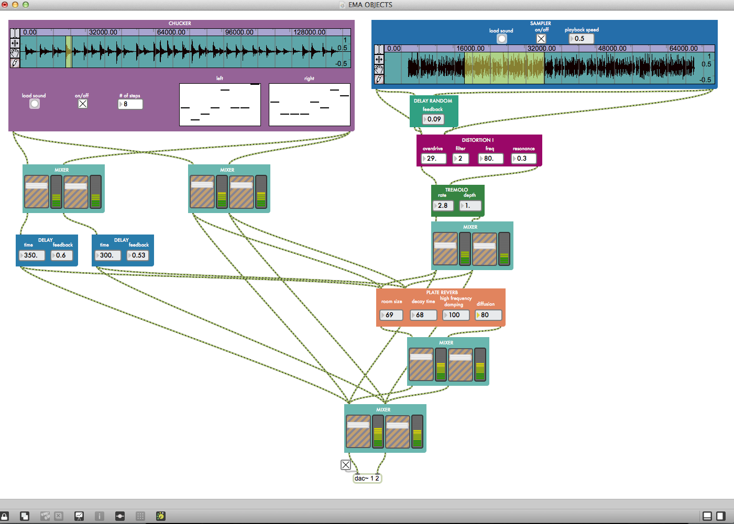Select the I-beam selection tool in CHUCKER waveform
This screenshot has height=524, width=734.
[15, 33]
